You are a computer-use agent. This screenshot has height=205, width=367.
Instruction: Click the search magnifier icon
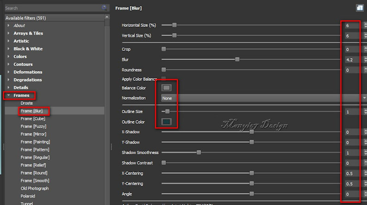tap(104, 8)
